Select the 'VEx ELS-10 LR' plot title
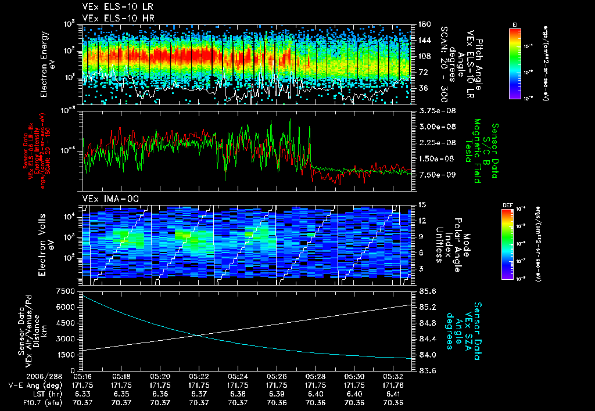Viewport: 595px width, 411px height. [117, 6]
